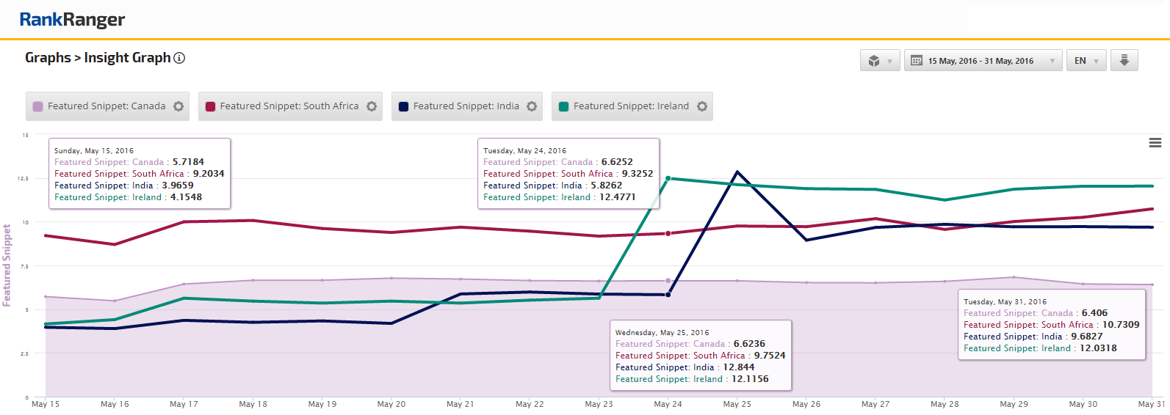Click the purple Canada color swatch
The image size is (1170, 415).
click(38, 107)
